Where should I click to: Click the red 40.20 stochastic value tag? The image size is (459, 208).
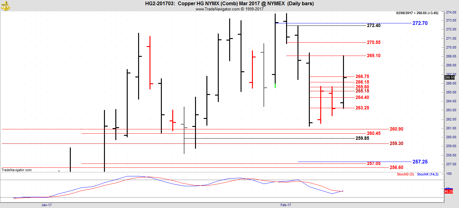[x=448, y=191]
